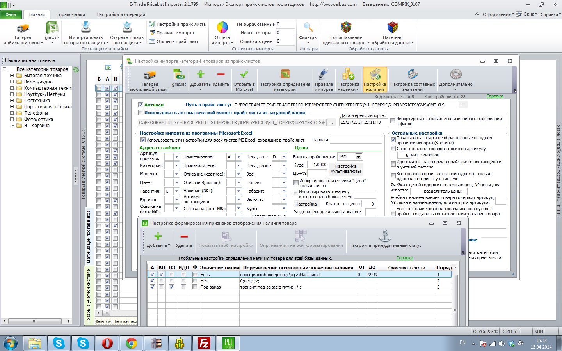
Task: Open Справка link in import settings window
Action: pos(495,96)
